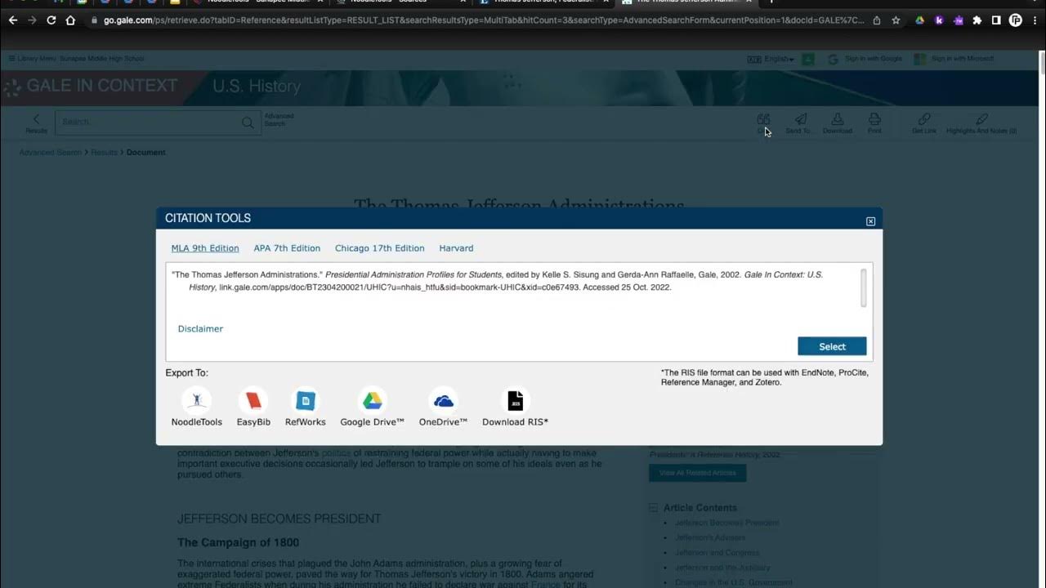Switch to Chicago 17th Edition format

[380, 248]
